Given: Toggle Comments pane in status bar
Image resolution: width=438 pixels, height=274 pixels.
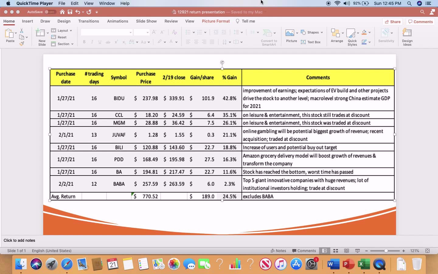Looking at the screenshot, I should [x=304, y=251].
